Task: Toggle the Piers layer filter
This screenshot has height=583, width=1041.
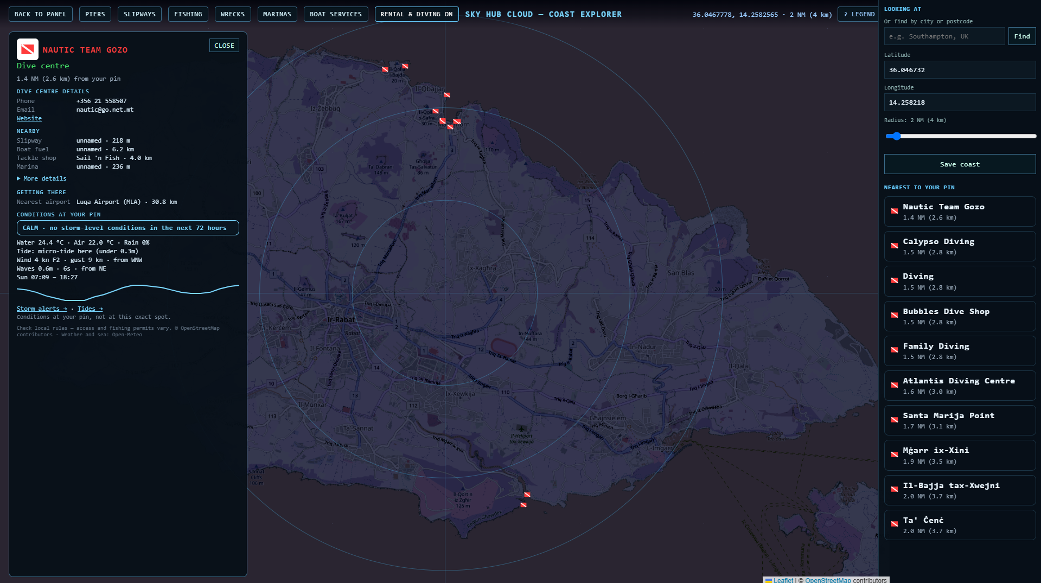Action: click(x=95, y=14)
